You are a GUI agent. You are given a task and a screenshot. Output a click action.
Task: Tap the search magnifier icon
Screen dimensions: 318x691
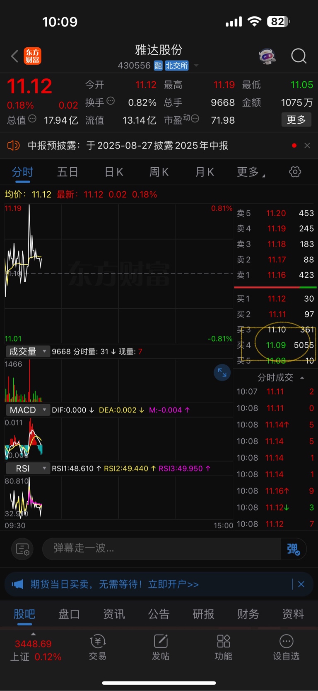299,56
